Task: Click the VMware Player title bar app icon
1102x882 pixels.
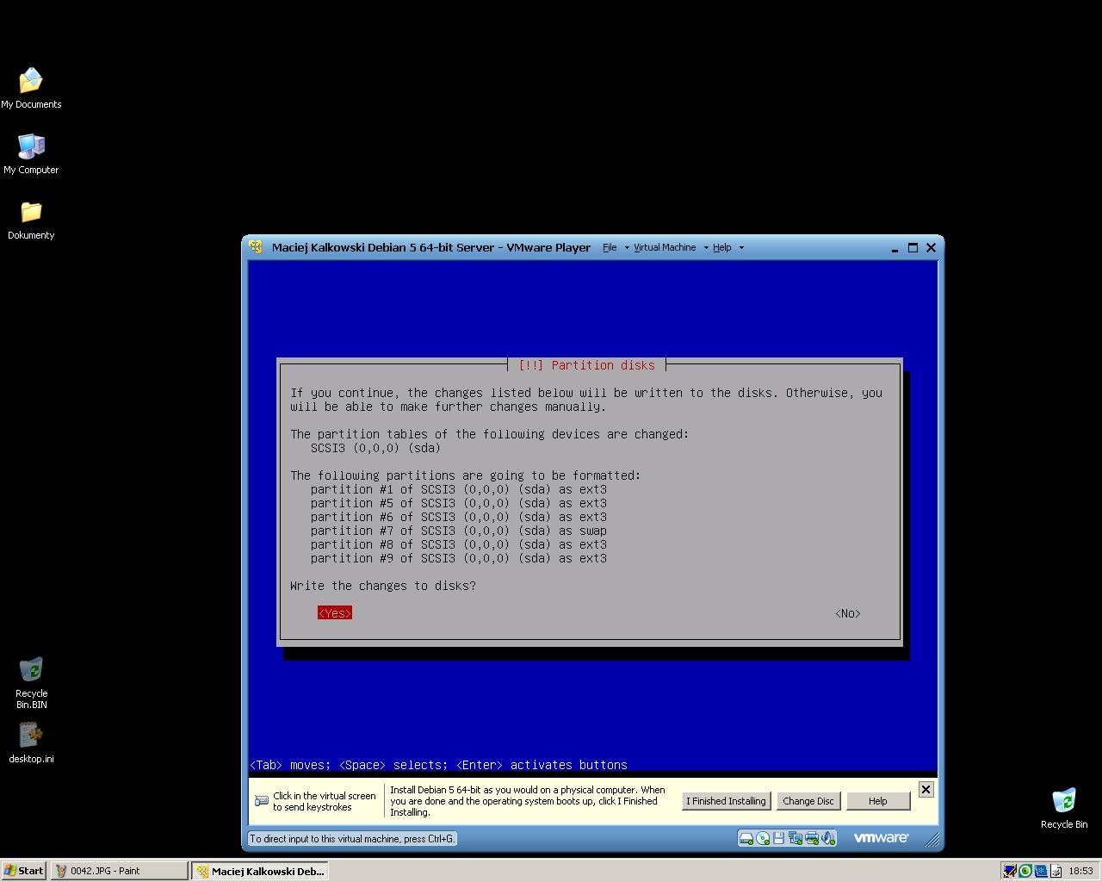Action: 256,247
